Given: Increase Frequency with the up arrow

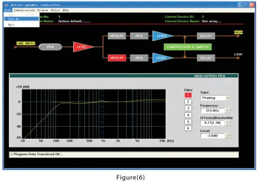Looking at the screenshot, I should point(228,109).
